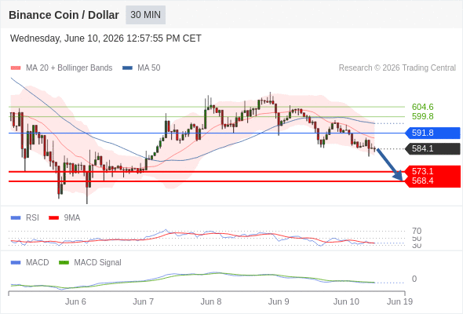Select the 604.6 resistance level label
Screen dimensions: 463x314
[x=422, y=107]
